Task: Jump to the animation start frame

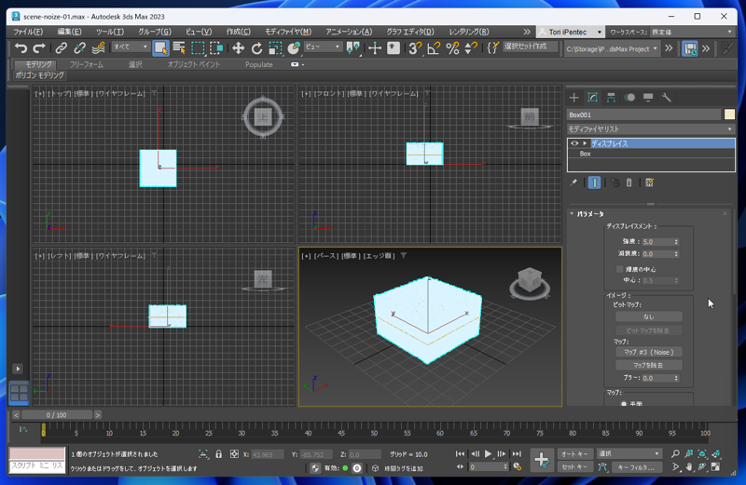Action: [460, 453]
